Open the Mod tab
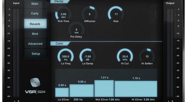The image size is (187, 102). (x=35, y=34)
